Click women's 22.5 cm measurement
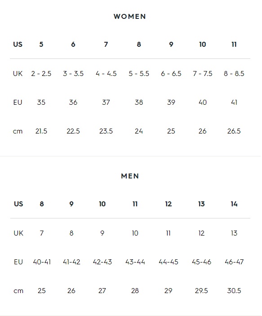 click(73, 131)
